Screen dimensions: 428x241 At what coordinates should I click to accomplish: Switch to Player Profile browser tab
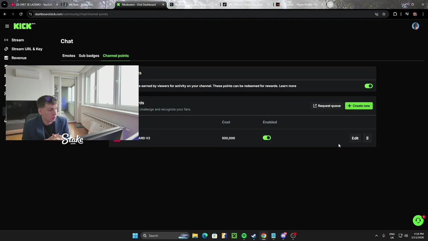pos(299,5)
